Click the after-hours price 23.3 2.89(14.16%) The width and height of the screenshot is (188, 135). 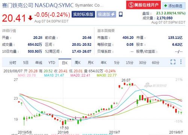171,13
